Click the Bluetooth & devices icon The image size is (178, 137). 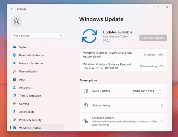point(14,55)
